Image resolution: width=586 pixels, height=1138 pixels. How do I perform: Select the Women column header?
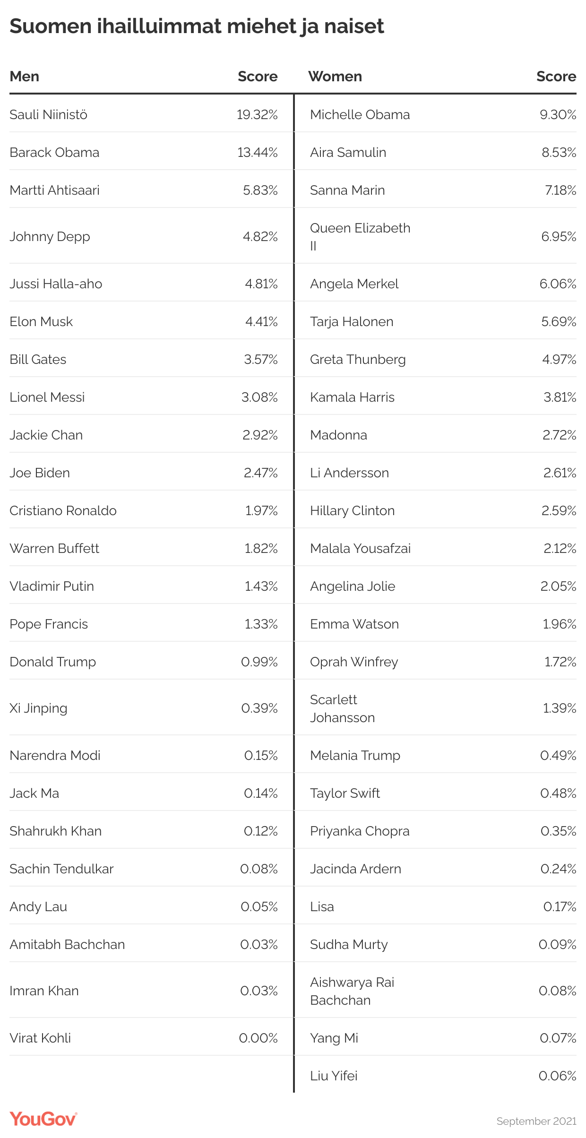click(x=335, y=77)
